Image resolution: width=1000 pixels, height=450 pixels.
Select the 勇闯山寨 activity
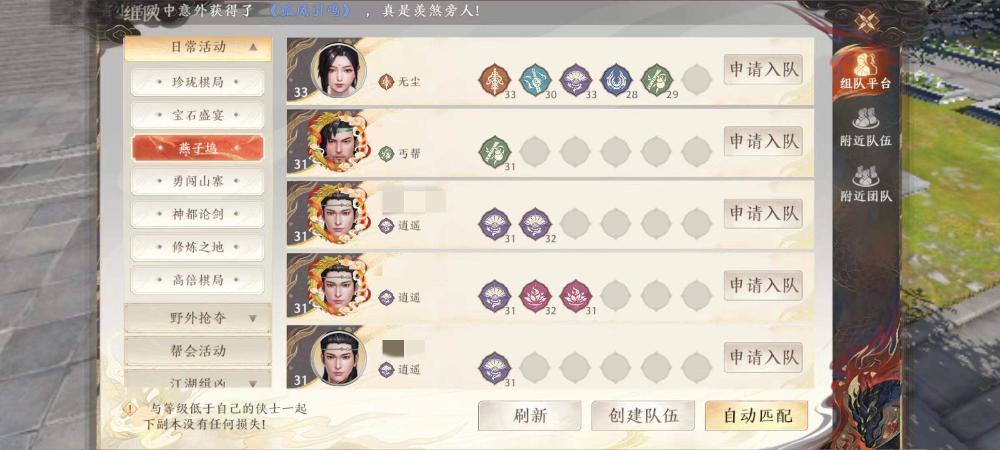(x=197, y=181)
